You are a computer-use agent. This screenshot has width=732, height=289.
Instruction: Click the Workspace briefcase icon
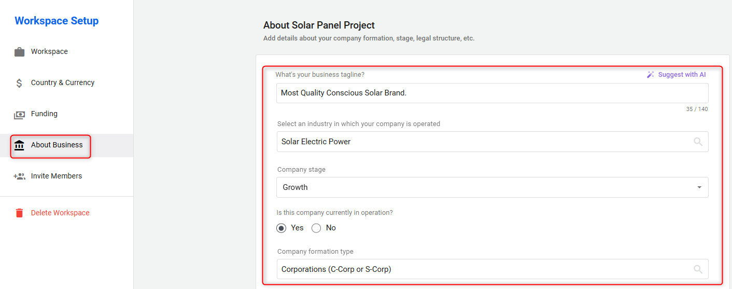click(20, 52)
